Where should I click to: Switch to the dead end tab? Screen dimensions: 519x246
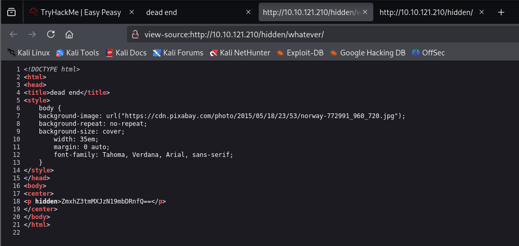[x=187, y=12]
